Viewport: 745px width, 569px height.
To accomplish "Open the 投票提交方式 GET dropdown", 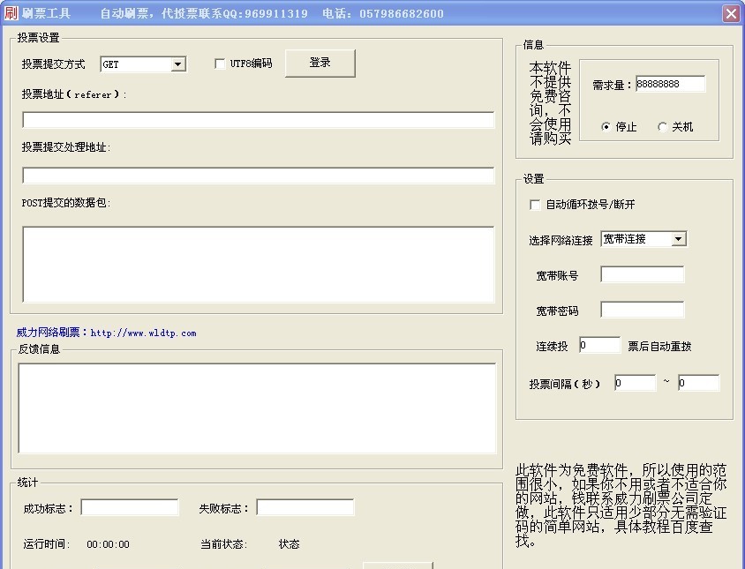I will coord(178,64).
